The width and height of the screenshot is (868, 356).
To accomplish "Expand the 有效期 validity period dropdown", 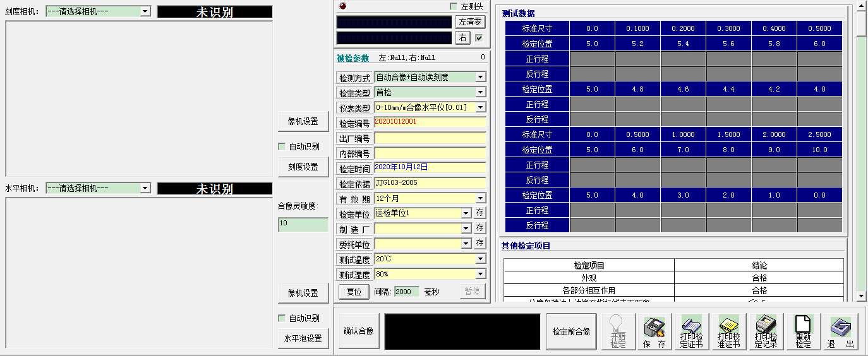I will click(480, 198).
